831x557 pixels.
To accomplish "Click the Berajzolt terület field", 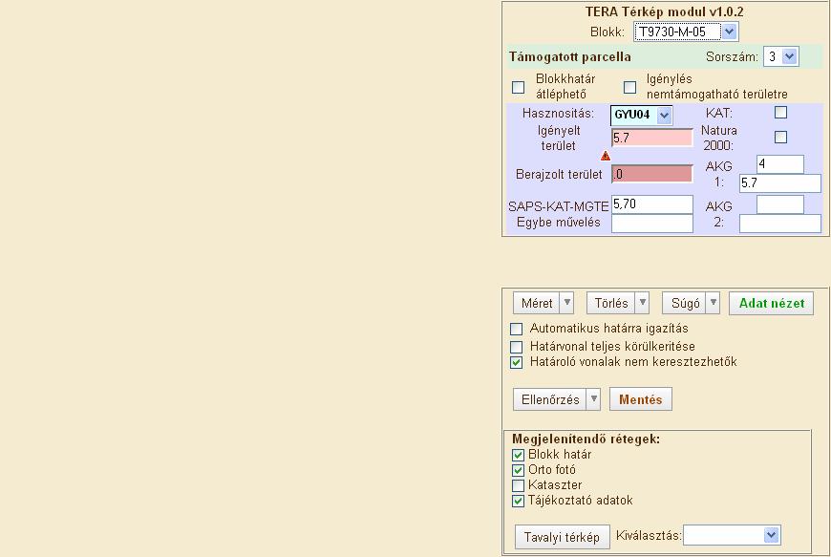I will (x=652, y=174).
